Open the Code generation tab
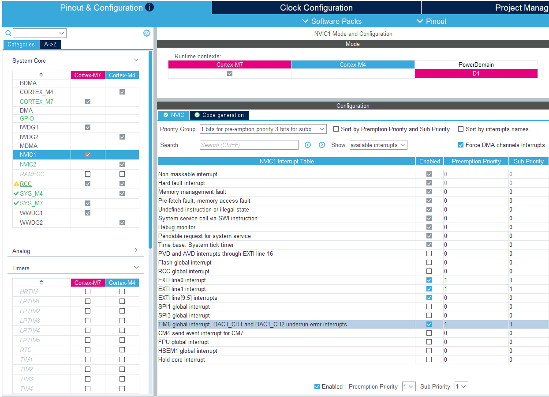Viewport: 549px width, 397px height. click(219, 115)
